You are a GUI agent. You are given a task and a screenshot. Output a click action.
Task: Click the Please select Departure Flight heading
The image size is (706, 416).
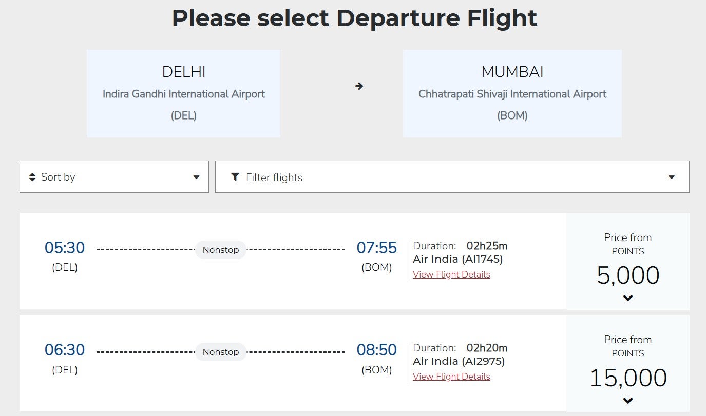tap(353, 18)
